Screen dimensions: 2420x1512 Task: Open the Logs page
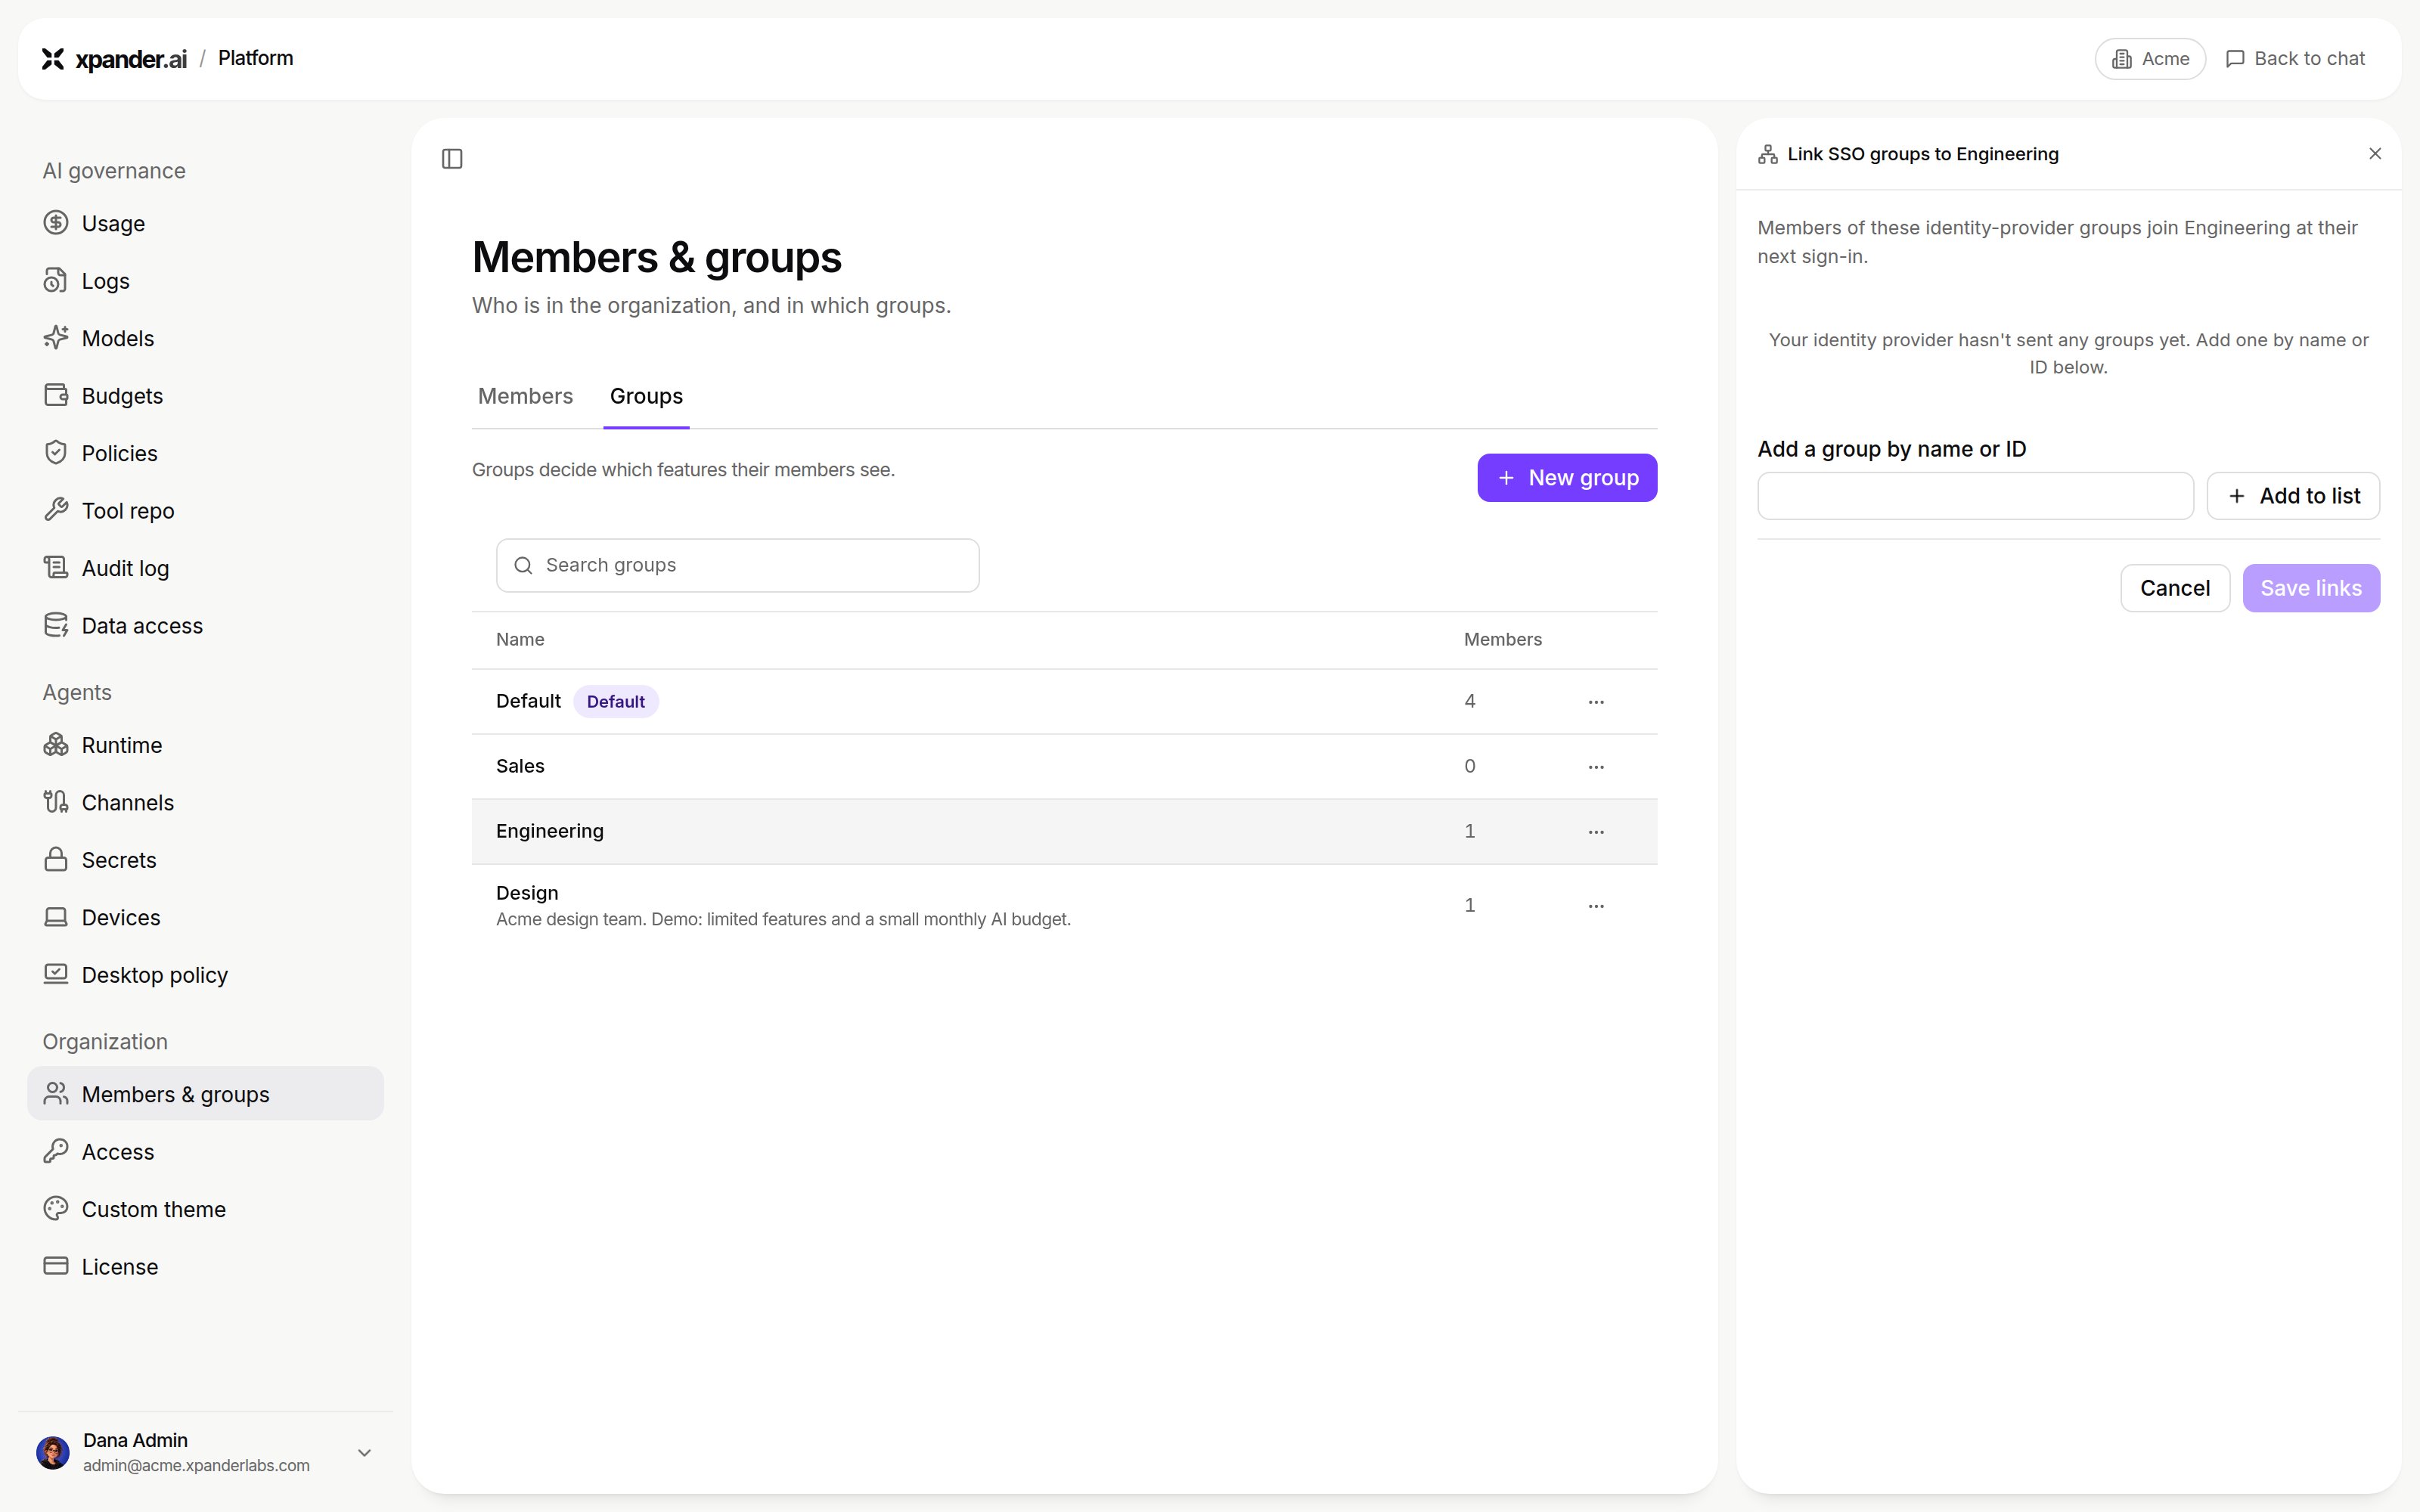(x=205, y=281)
